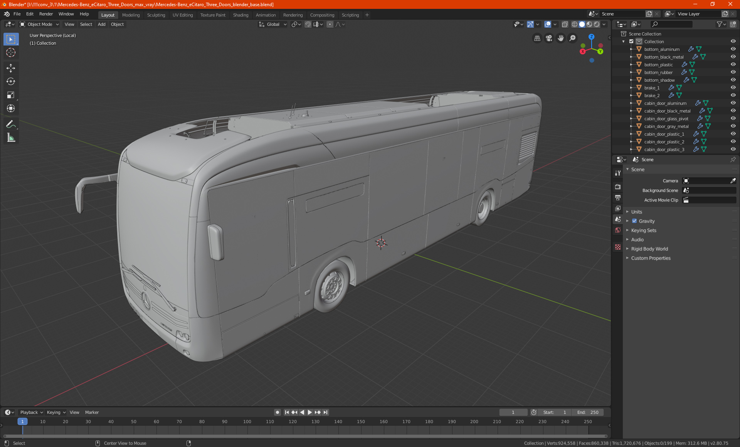Open the Output properties tab
The width and height of the screenshot is (740, 447).
pyautogui.click(x=618, y=198)
